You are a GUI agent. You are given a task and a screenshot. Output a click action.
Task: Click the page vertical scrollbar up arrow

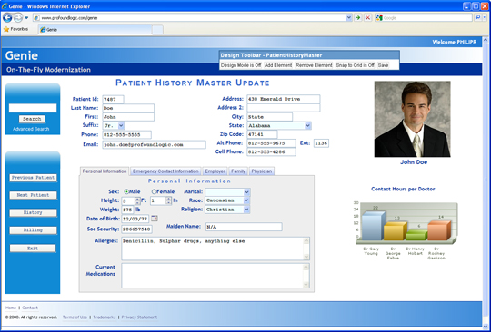486,40
